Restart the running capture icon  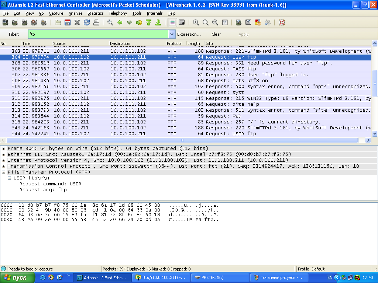44,22
